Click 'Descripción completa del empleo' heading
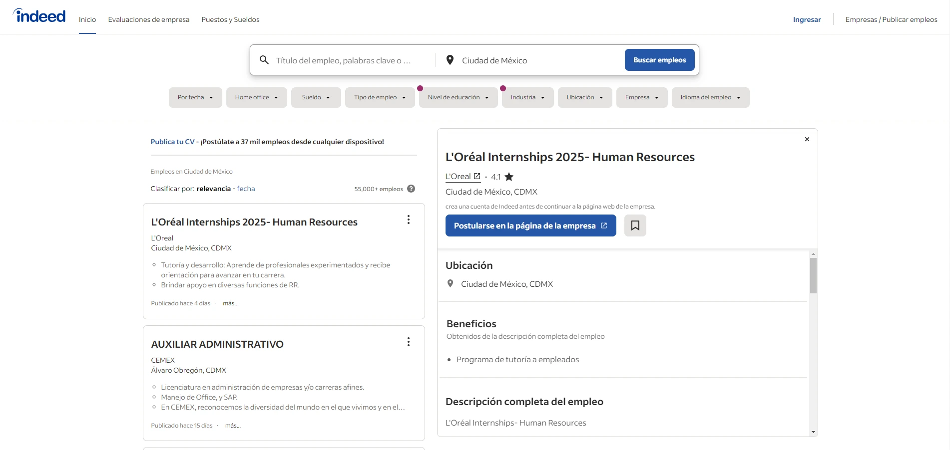The image size is (950, 450). 524,402
